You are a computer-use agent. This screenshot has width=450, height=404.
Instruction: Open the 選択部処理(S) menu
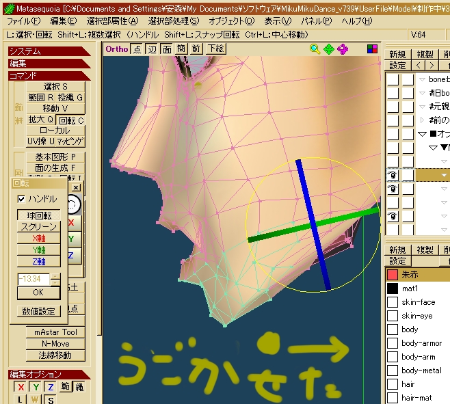click(x=174, y=21)
